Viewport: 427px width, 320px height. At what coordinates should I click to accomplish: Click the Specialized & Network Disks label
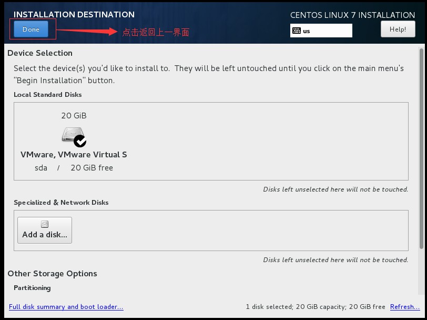(x=61, y=203)
